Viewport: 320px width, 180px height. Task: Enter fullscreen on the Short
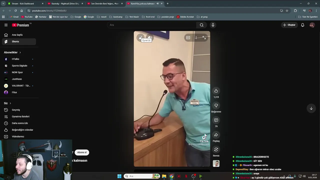204,38
